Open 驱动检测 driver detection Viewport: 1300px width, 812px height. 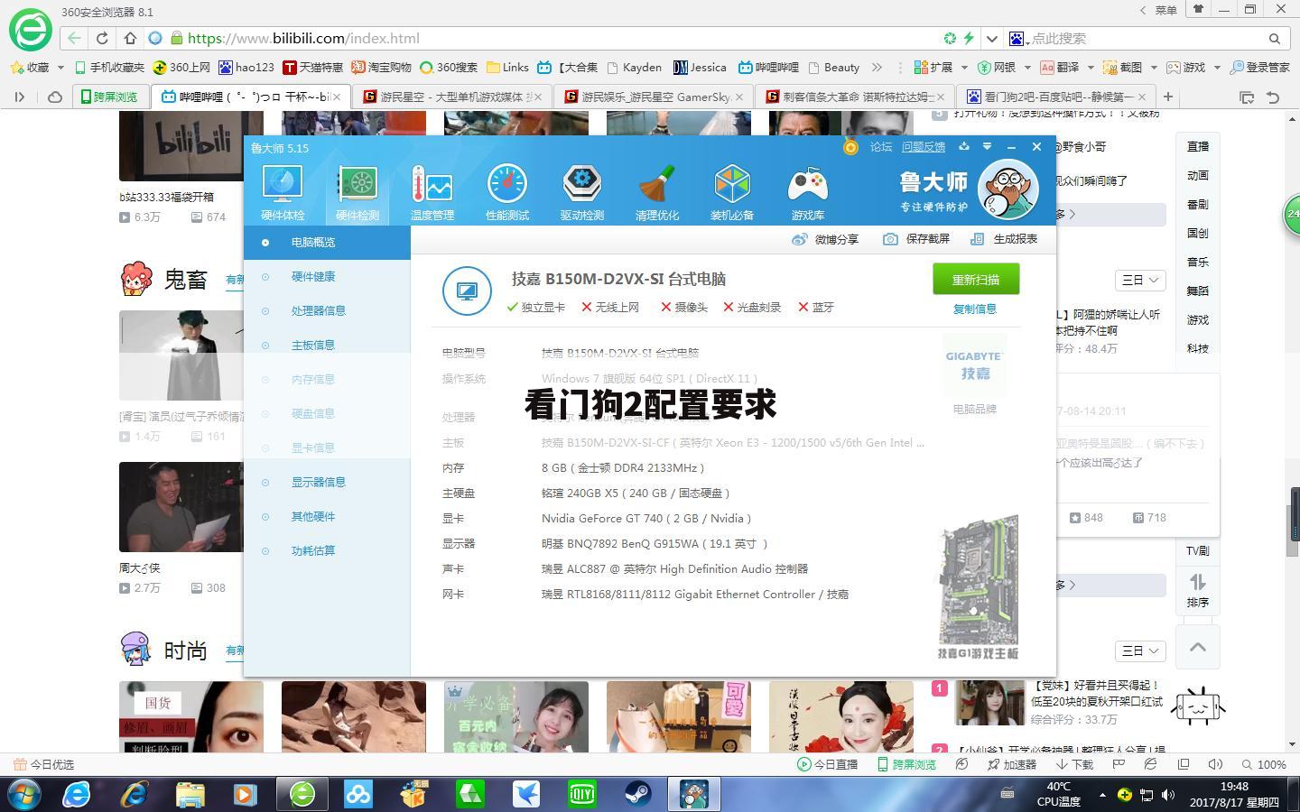pyautogui.click(x=582, y=193)
